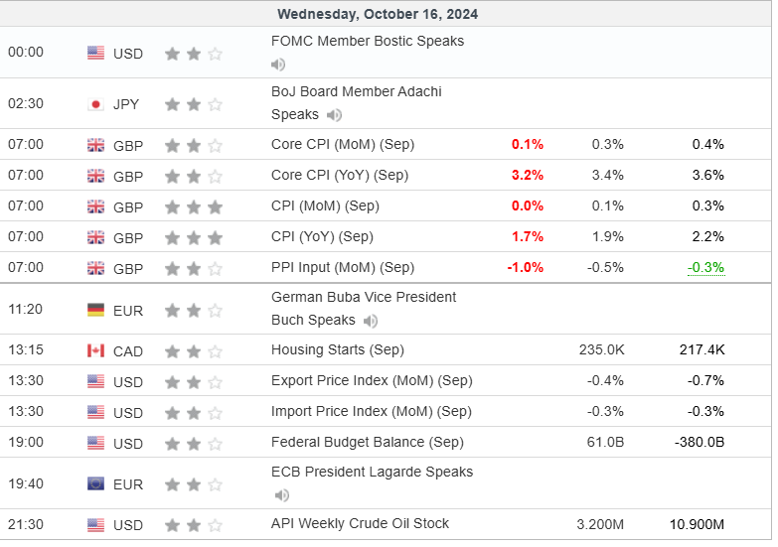Click speaker icon under ECB President Lagarde Speaks

pos(282,495)
